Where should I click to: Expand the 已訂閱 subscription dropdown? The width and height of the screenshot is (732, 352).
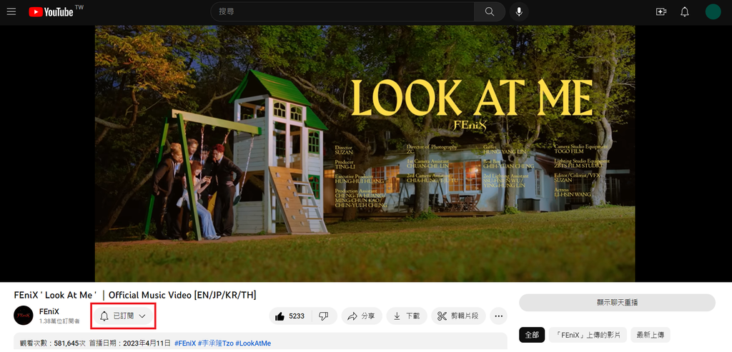[123, 316]
